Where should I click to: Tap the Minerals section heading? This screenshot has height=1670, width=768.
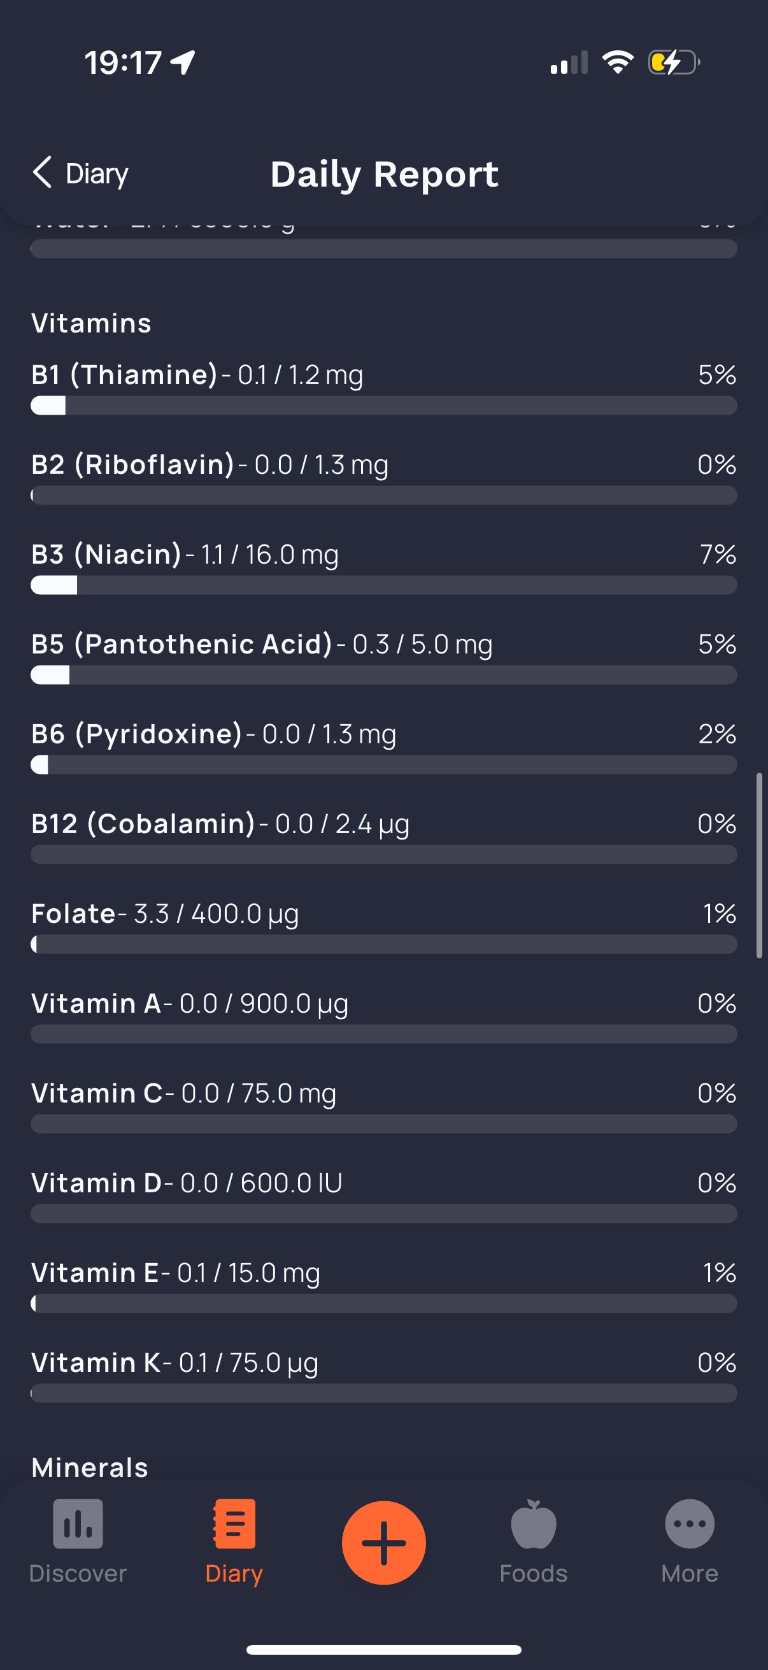(x=90, y=1467)
